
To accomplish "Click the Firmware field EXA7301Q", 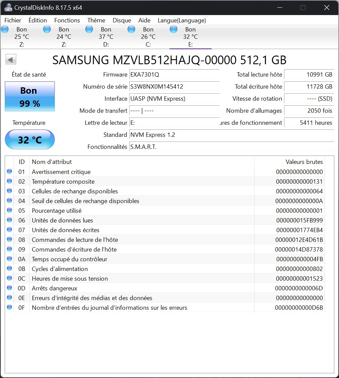I will [x=174, y=75].
